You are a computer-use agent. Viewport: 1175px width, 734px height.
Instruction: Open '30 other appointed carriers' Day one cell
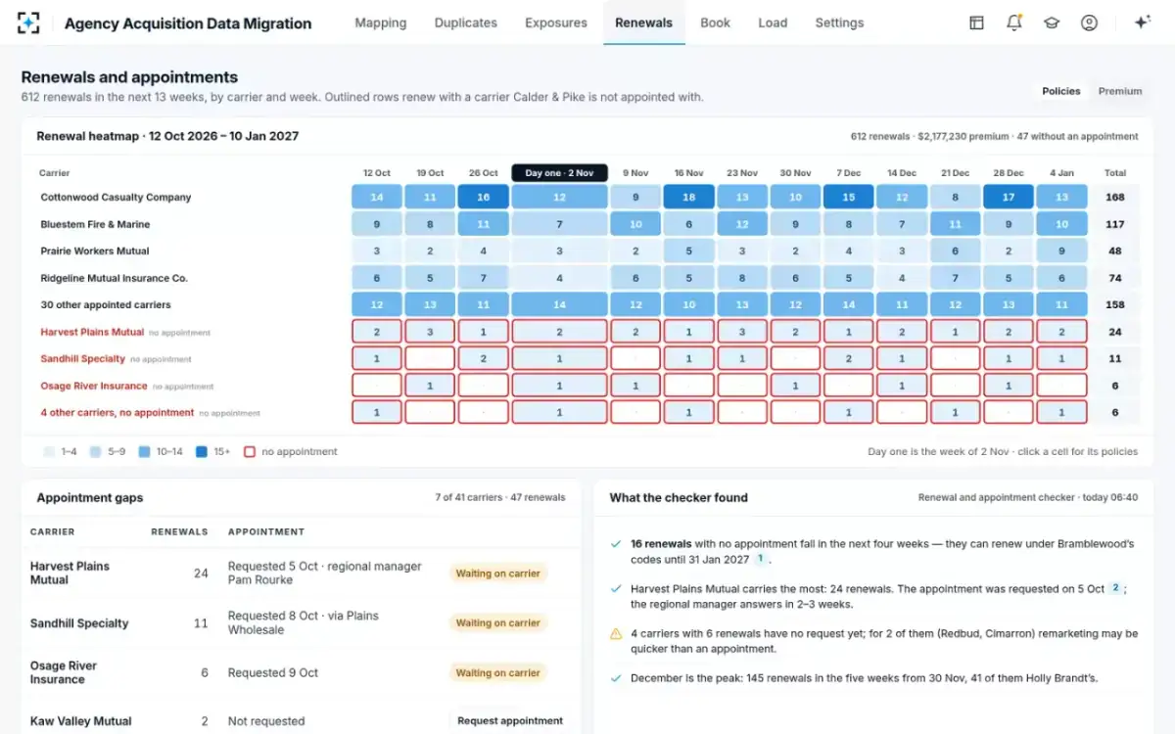pos(559,304)
